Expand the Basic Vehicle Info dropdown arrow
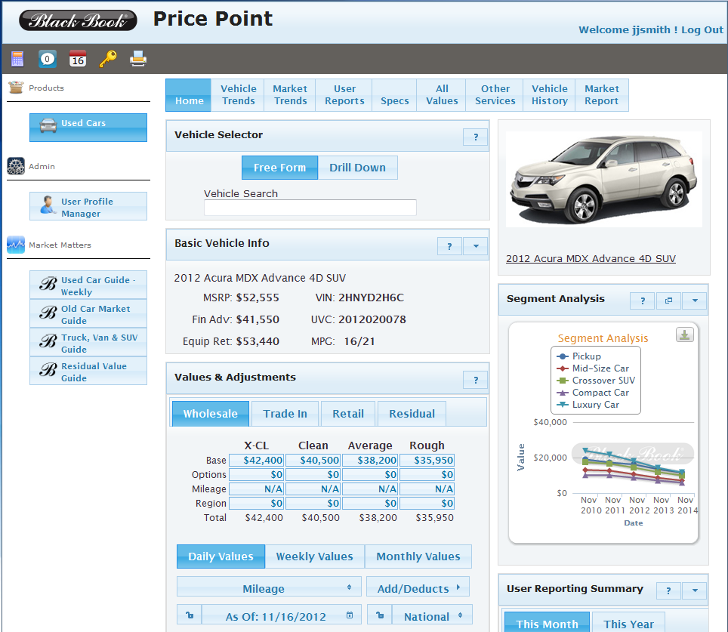728x632 pixels. (475, 246)
